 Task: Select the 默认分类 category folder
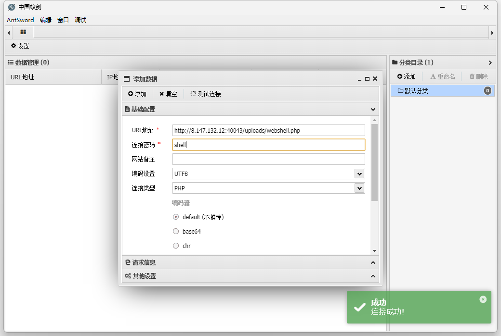click(416, 90)
